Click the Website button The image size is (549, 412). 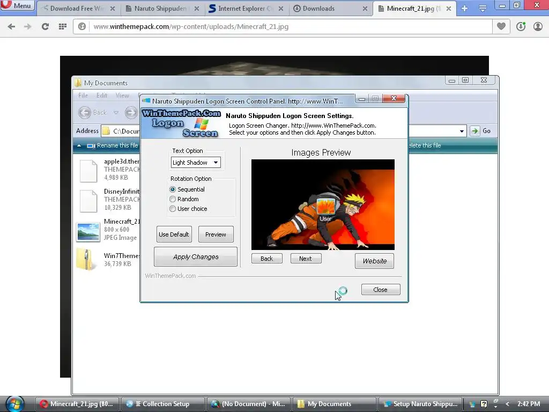click(x=374, y=261)
